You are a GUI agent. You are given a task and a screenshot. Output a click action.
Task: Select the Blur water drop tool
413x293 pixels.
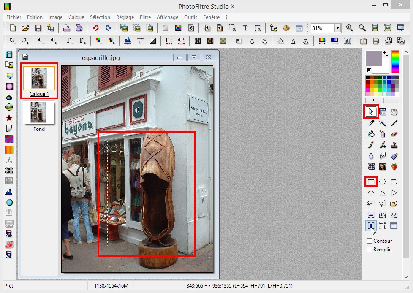click(371, 156)
